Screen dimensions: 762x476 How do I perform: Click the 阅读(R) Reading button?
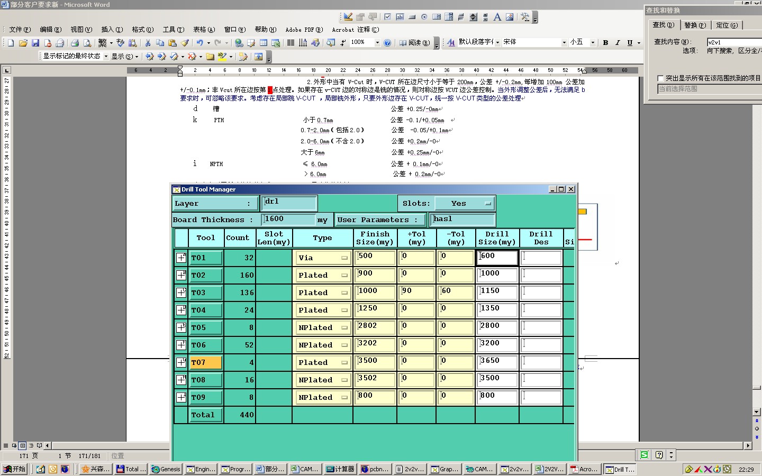pyautogui.click(x=414, y=43)
